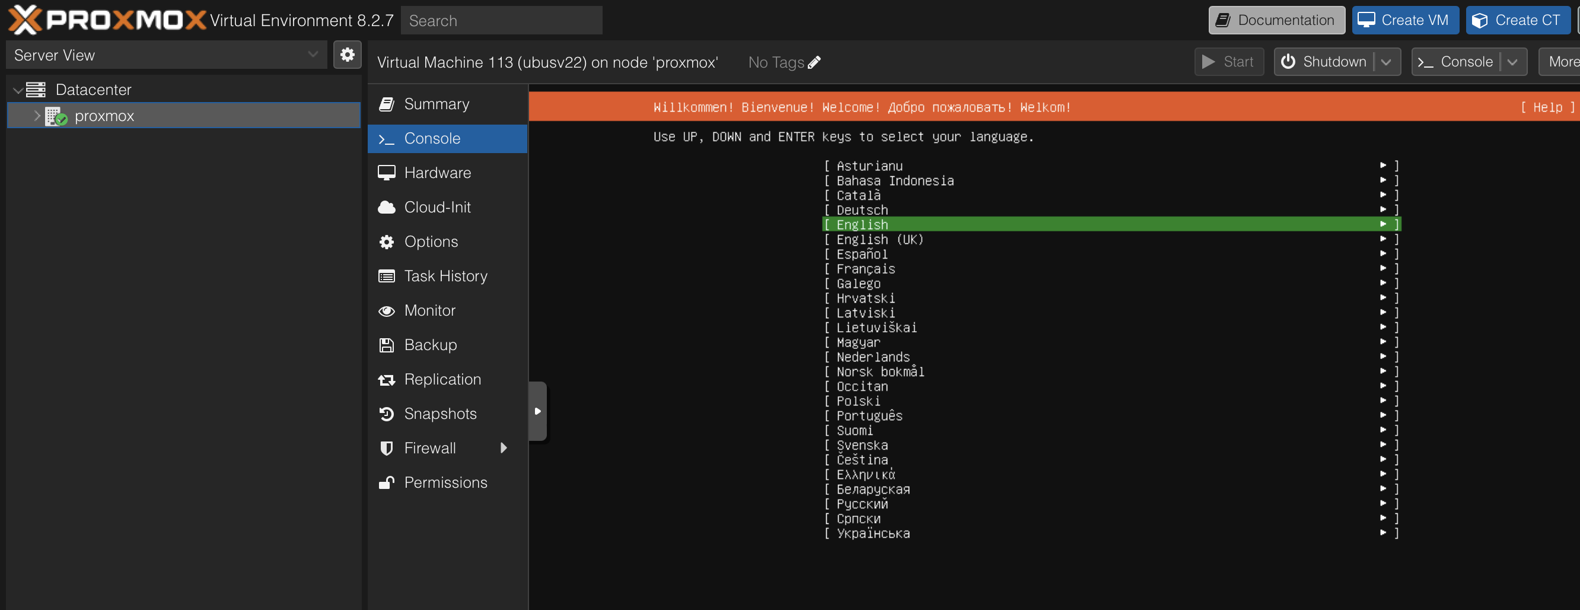
Task: Open the English language submenu arrow
Action: (x=1383, y=224)
